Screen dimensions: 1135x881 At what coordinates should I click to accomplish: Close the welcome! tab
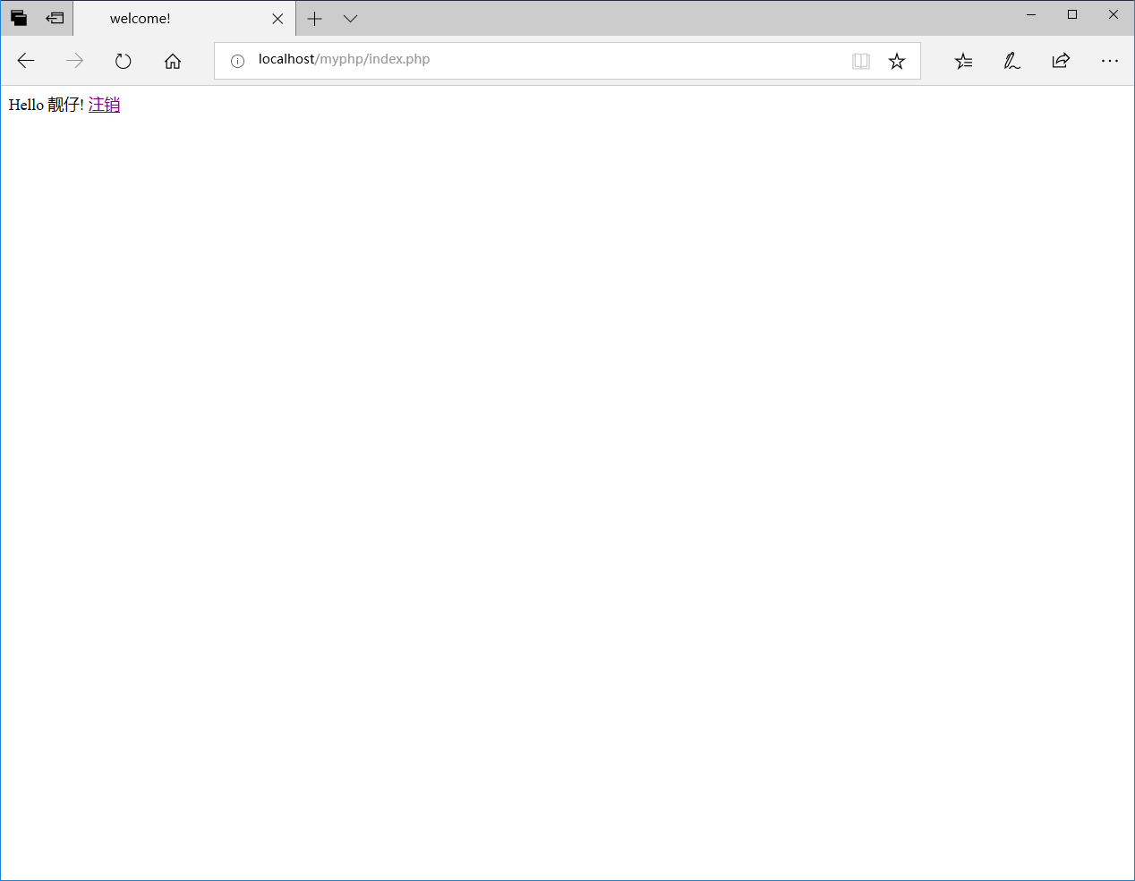point(277,19)
